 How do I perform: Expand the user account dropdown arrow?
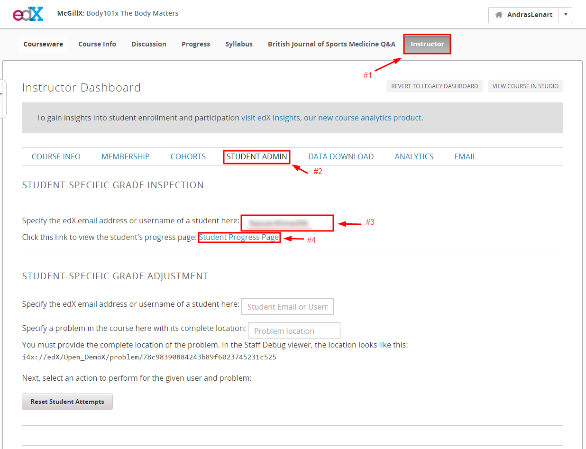point(565,15)
